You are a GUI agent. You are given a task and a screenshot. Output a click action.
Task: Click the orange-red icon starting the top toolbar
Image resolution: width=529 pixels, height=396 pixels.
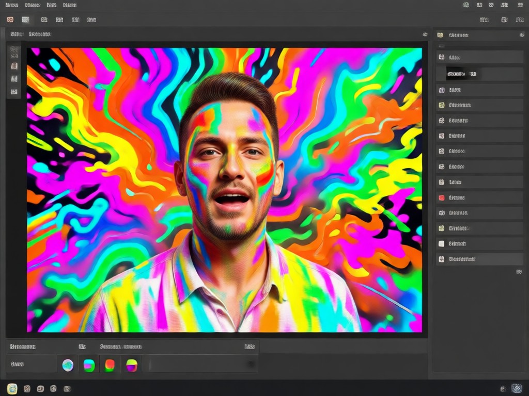[10, 20]
